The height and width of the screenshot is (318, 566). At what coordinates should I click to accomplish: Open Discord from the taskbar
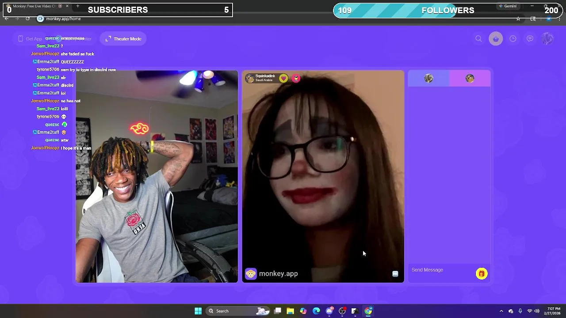[329, 311]
